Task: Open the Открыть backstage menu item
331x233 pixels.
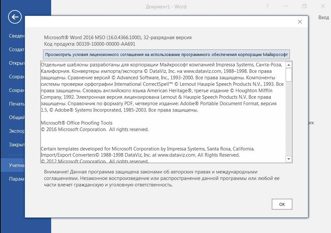Action: [17, 63]
